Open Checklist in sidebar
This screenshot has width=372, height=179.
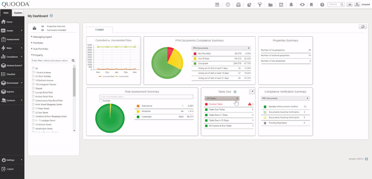[12, 74]
